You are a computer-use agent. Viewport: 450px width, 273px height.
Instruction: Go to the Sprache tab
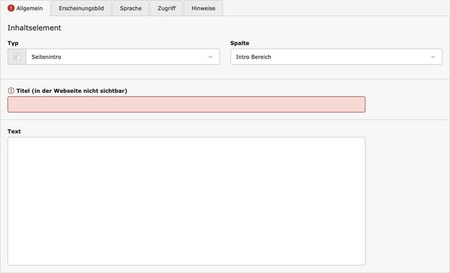click(131, 9)
